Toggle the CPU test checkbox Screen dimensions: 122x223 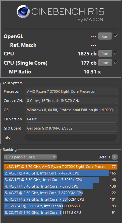(116, 53)
